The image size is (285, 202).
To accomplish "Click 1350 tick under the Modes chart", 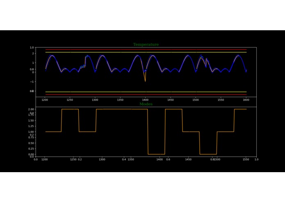I will pos(131,159).
